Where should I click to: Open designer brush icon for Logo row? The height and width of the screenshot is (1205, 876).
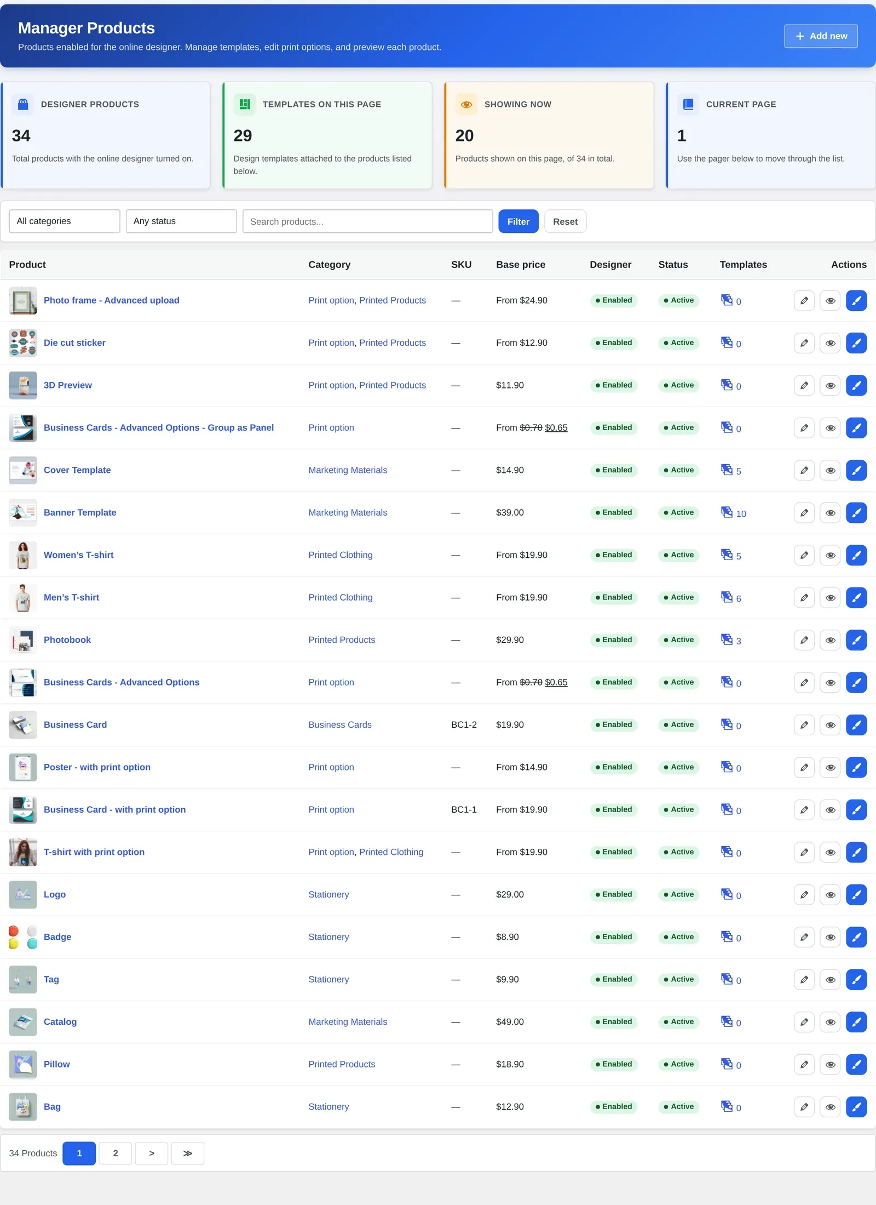coord(856,894)
